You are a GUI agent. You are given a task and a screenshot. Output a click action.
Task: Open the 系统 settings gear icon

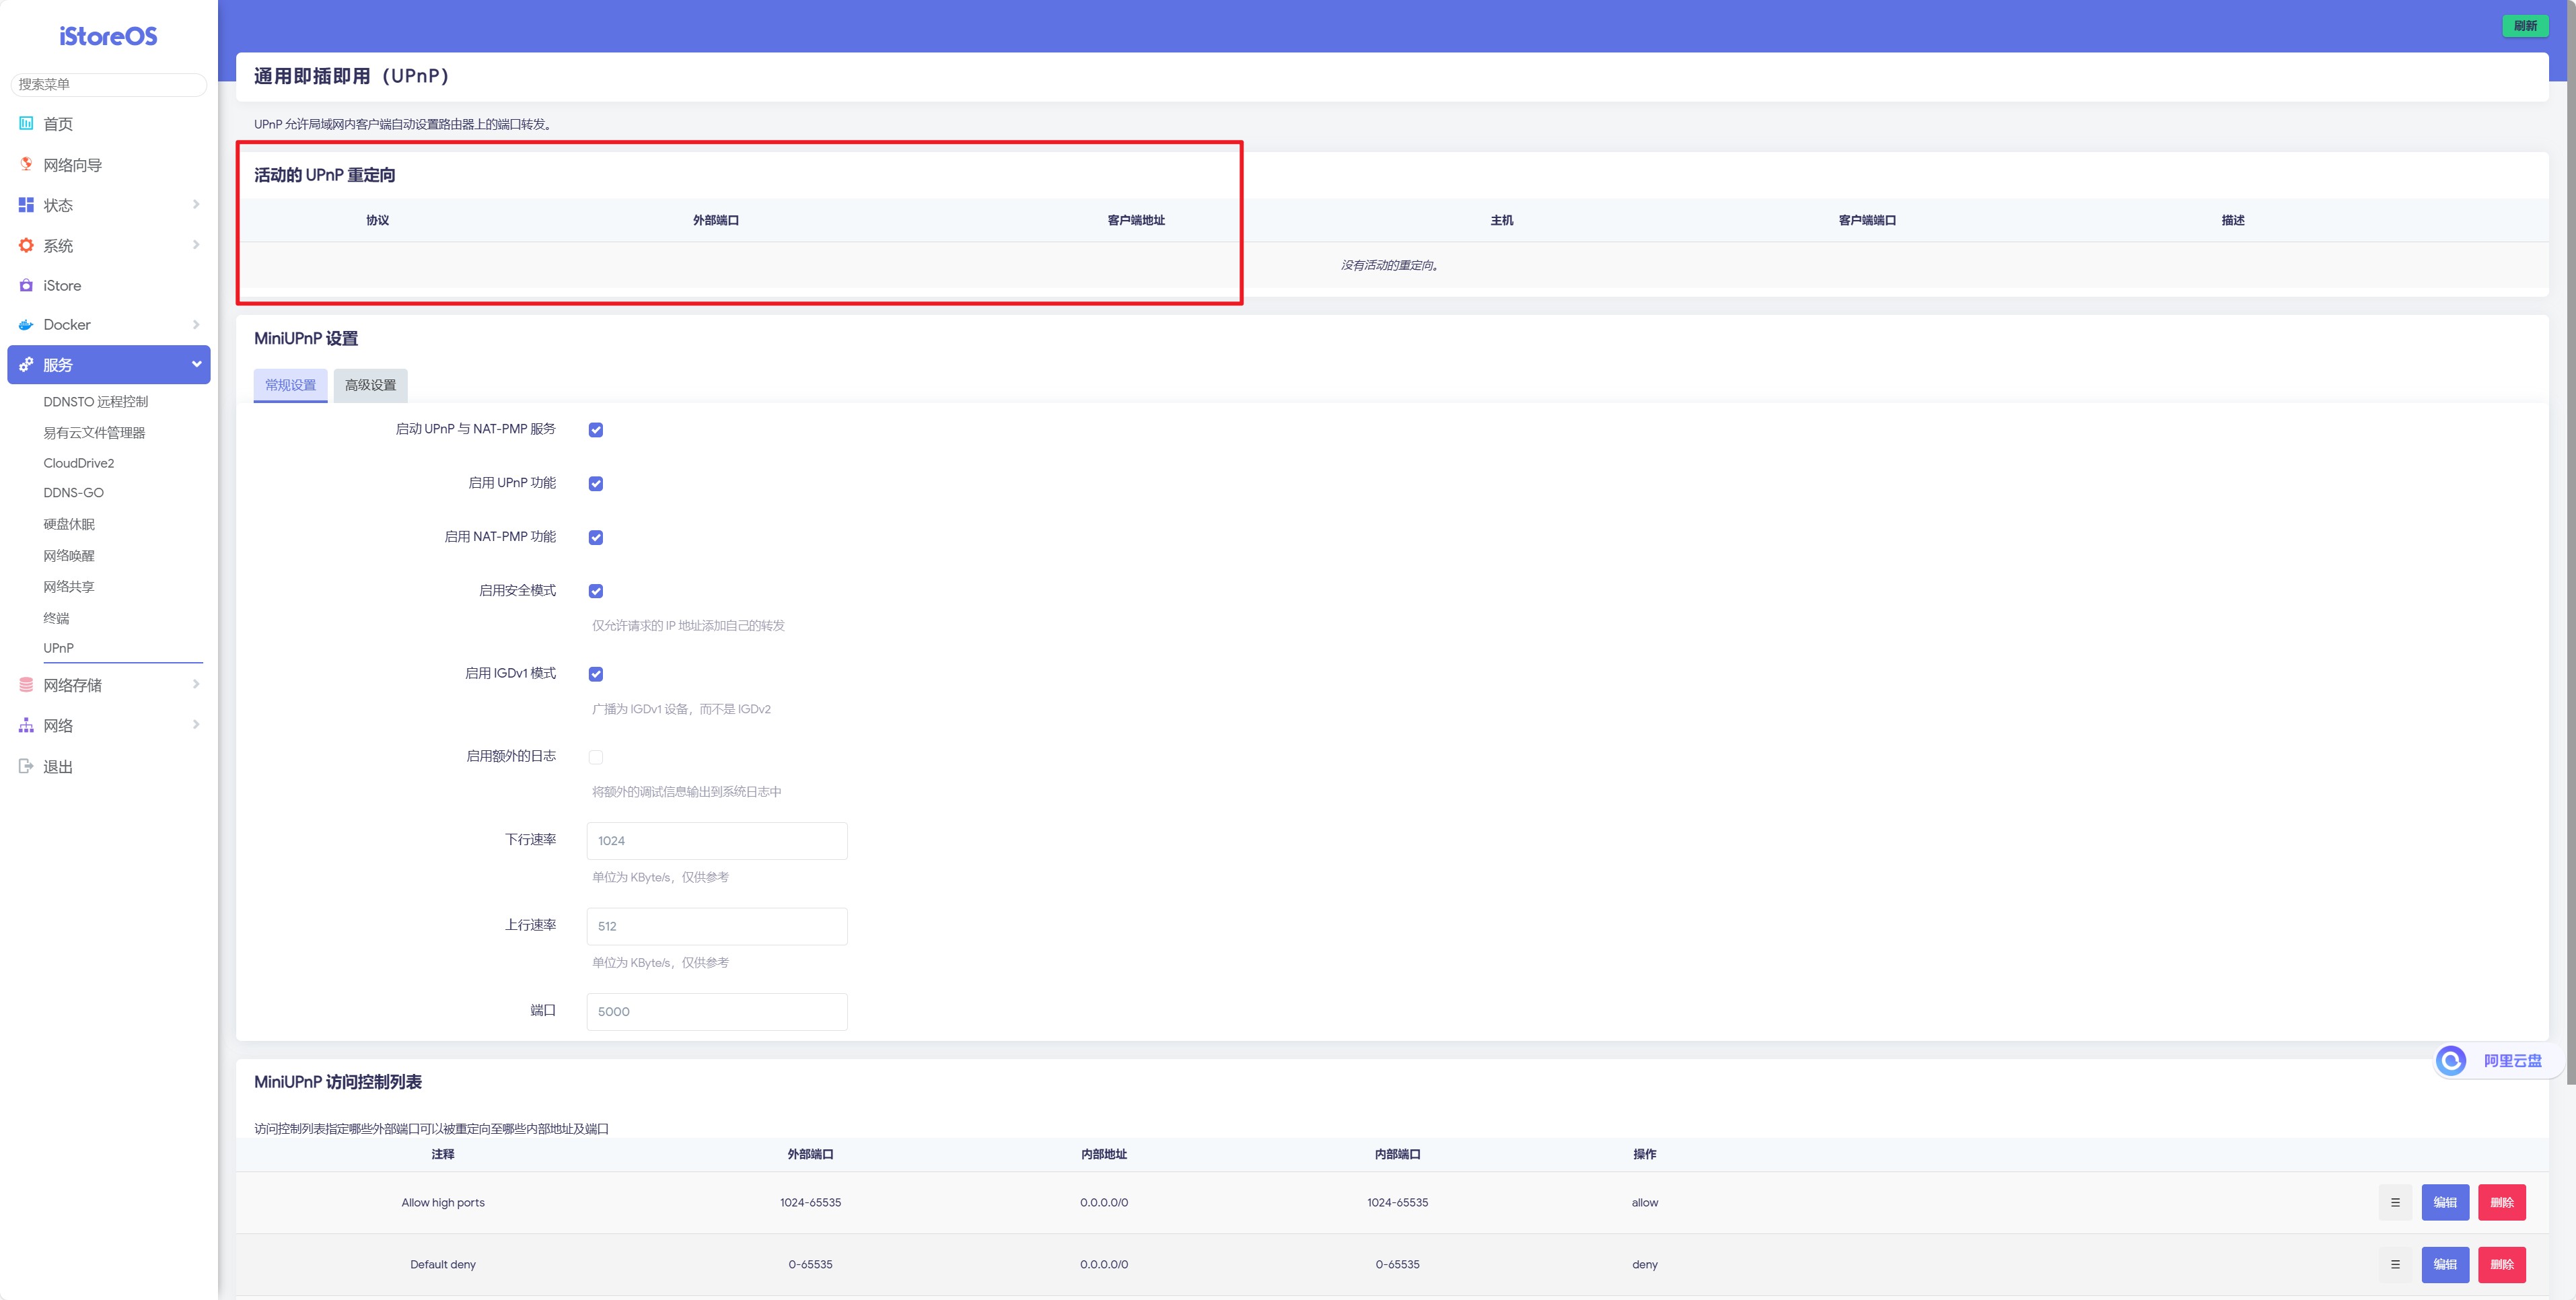click(x=26, y=245)
